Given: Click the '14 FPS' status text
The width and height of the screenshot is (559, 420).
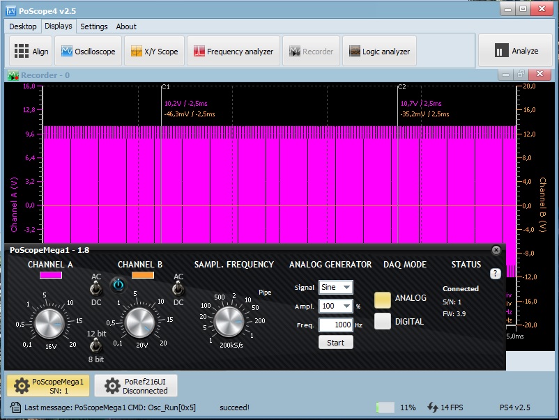Looking at the screenshot, I should [x=452, y=407].
